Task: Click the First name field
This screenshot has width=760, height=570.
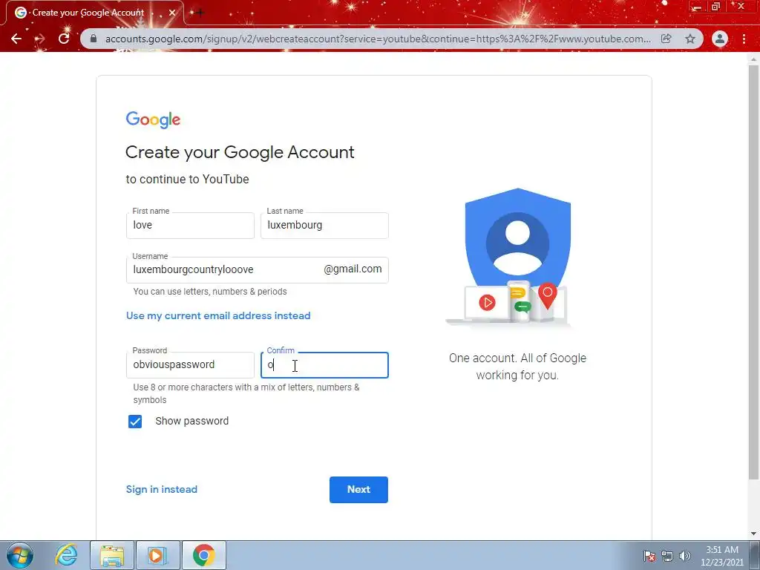Action: tap(190, 226)
